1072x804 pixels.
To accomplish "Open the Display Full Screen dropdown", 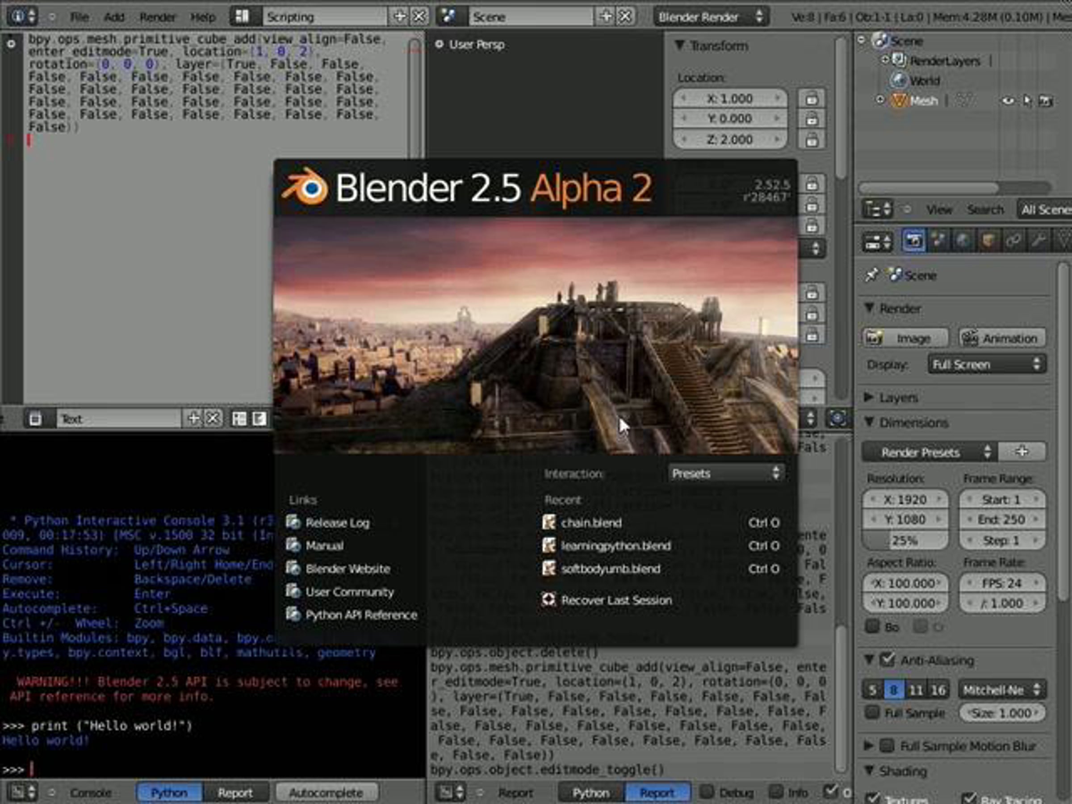I will pos(986,364).
